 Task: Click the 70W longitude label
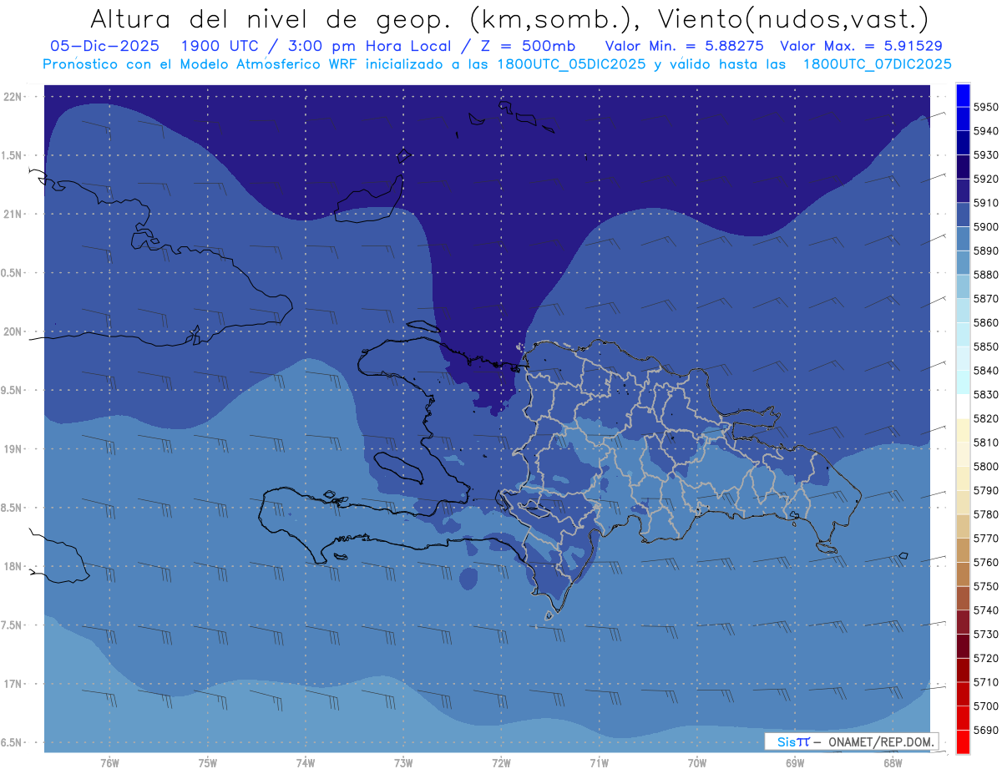(x=697, y=763)
